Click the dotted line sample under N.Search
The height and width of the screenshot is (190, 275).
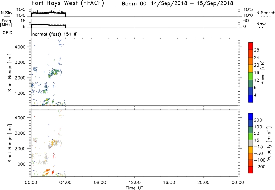pyautogui.click(x=266, y=16)
